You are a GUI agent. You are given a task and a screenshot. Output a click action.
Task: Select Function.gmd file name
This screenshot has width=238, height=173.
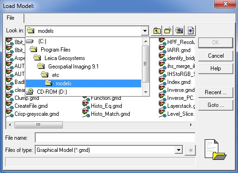pyautogui.click(x=106, y=98)
